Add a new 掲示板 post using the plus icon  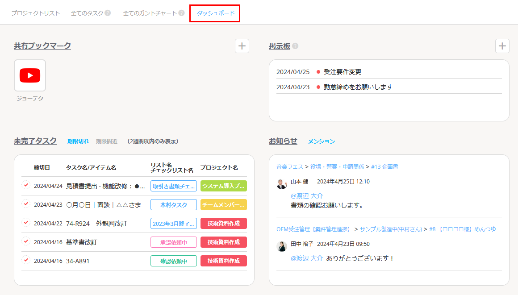(502, 46)
